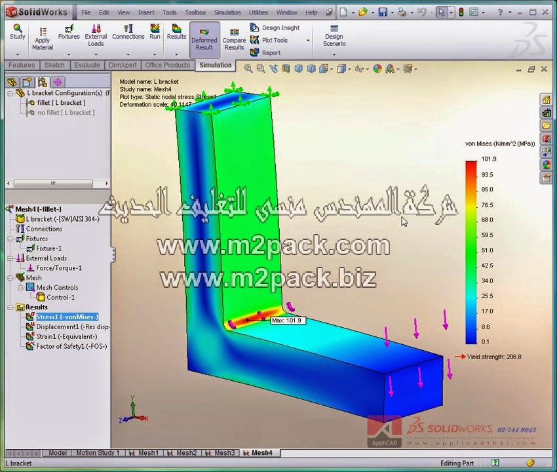This screenshot has width=557, height=472.
Task: Click the Design Scenario icon
Action: coord(334,35)
